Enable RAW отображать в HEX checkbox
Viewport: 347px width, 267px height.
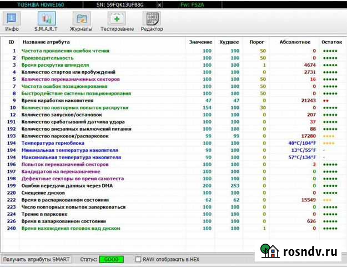pos(139,260)
